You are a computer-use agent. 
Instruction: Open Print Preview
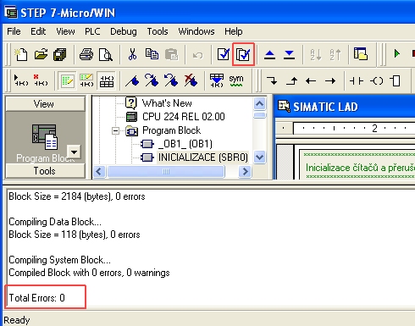point(106,54)
